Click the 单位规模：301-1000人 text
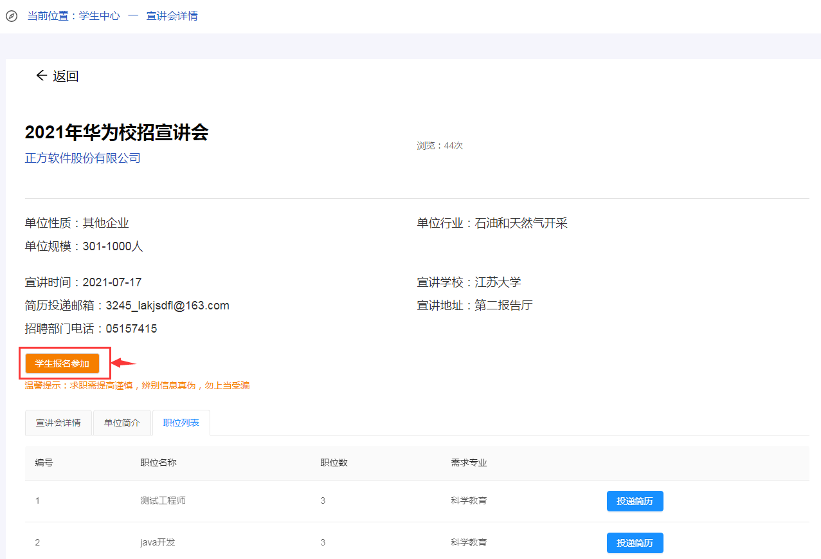Image resolution: width=821 pixels, height=559 pixels. tap(84, 246)
